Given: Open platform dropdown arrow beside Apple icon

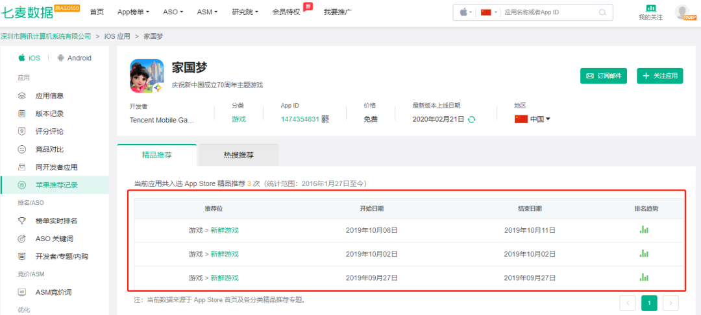Looking at the screenshot, I should tap(471, 12).
